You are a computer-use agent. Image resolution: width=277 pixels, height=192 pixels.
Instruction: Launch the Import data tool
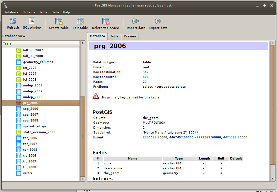click(136, 21)
